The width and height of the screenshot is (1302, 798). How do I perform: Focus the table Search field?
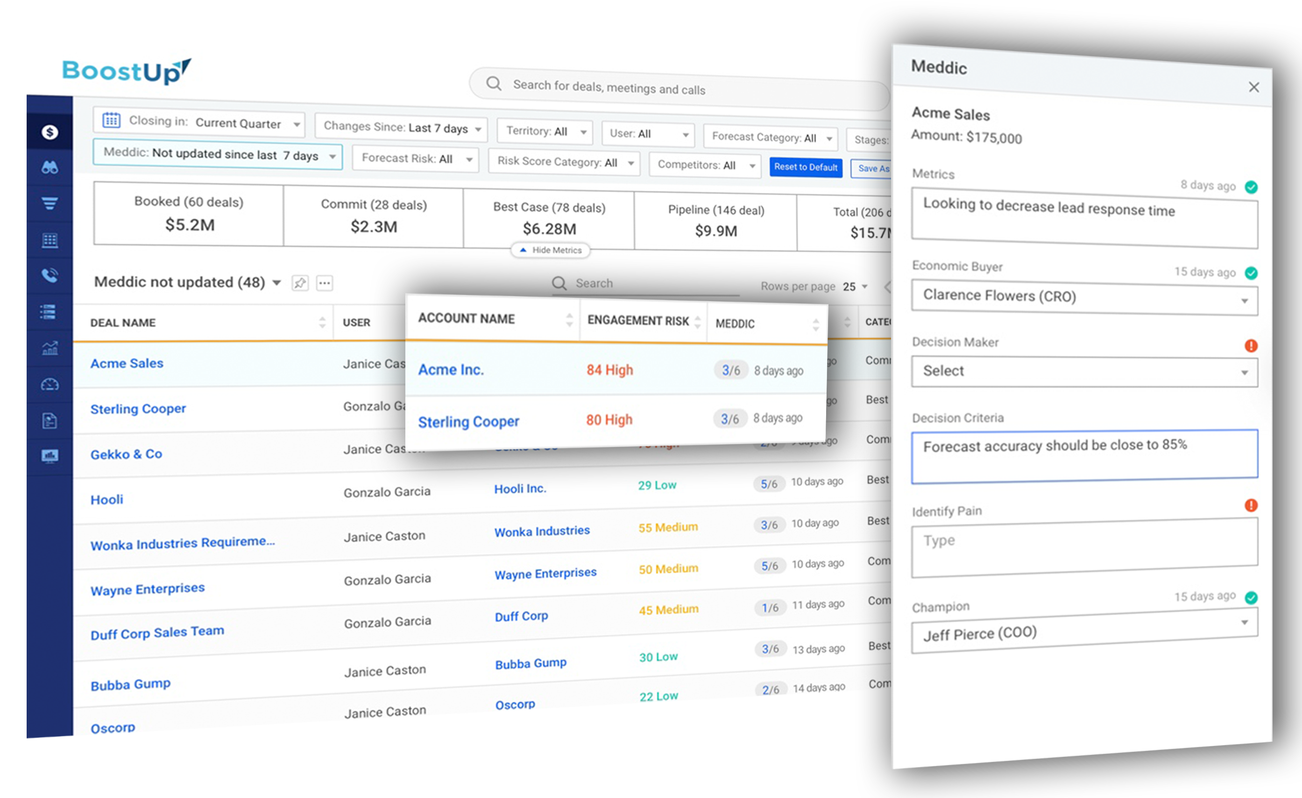tap(646, 284)
